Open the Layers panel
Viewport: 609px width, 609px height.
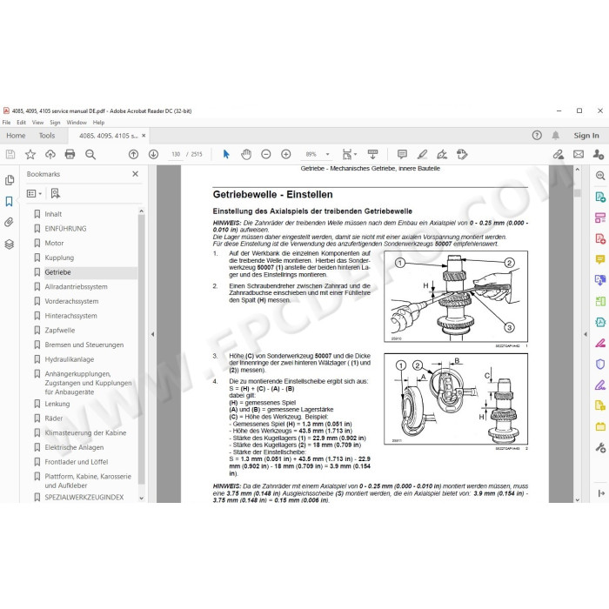tap(10, 244)
